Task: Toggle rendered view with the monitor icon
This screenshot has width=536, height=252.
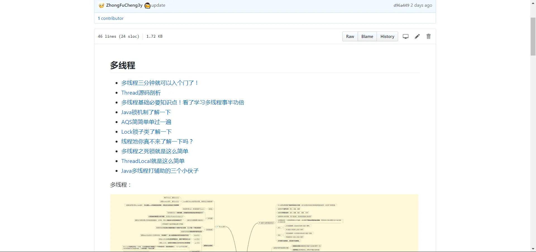Action: click(x=405, y=36)
